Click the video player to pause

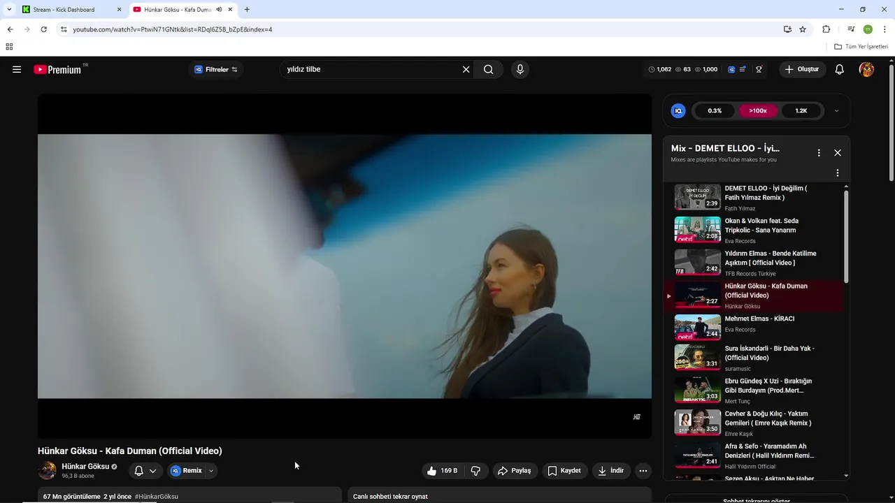345,266
